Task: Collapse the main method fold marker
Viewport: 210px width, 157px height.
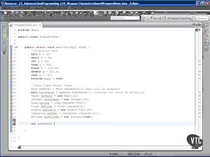Action: [16, 47]
